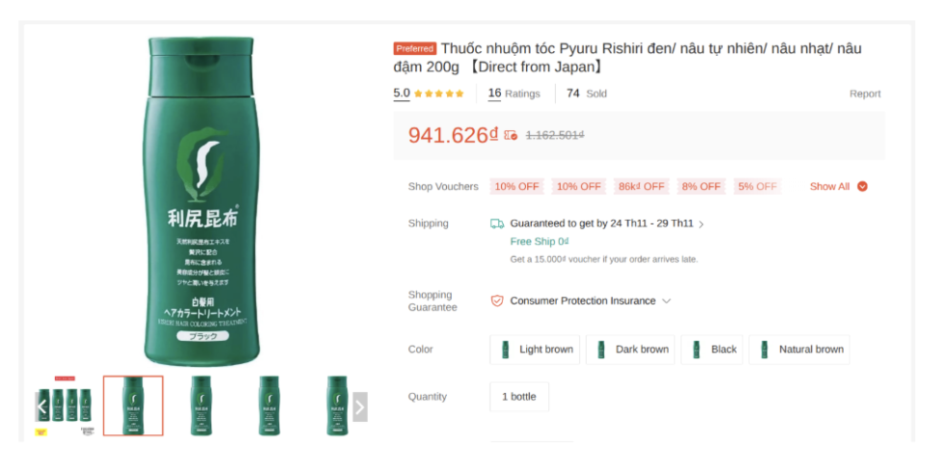Click the Consumer Protection Insurance shield icon
This screenshot has height=473, width=946.
(497, 301)
